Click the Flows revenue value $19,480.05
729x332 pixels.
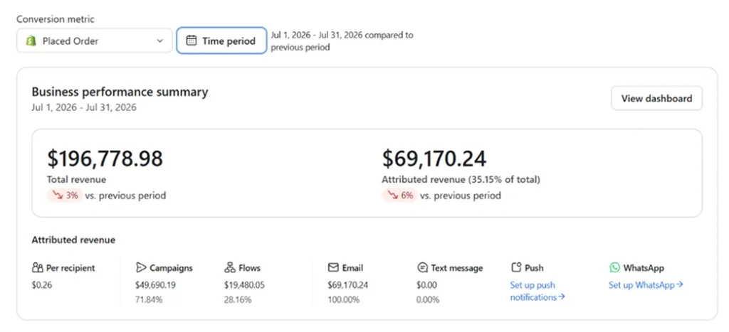click(x=245, y=285)
